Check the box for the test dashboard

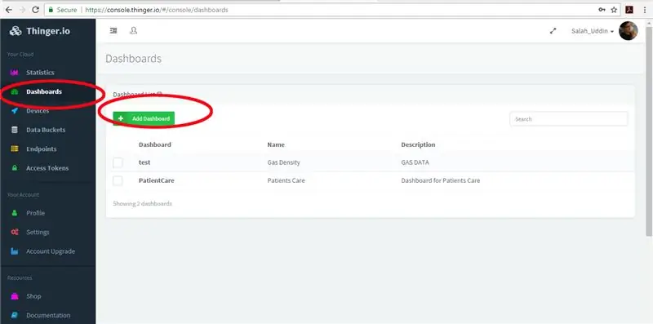tap(118, 162)
